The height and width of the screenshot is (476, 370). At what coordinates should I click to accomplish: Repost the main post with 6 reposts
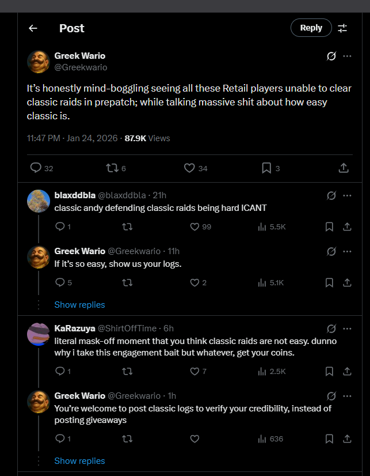tap(112, 168)
